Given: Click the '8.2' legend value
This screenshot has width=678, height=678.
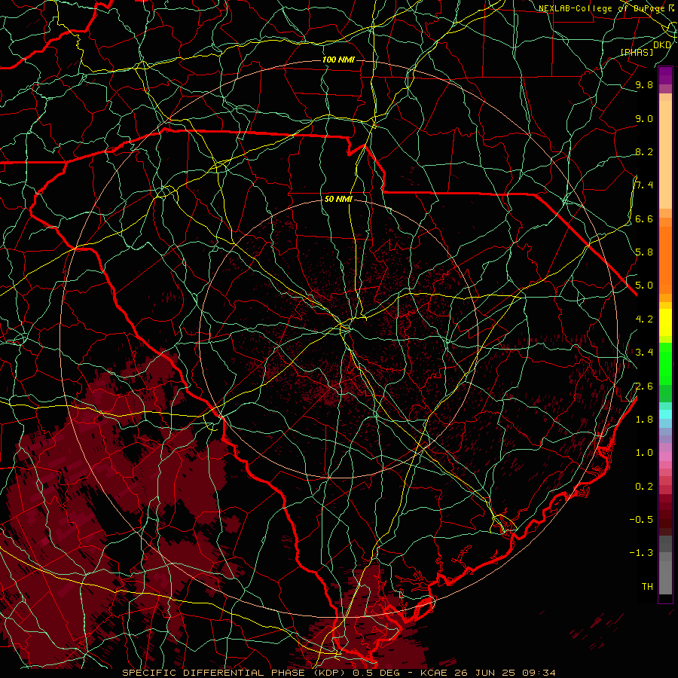Looking at the screenshot, I should click(644, 151).
